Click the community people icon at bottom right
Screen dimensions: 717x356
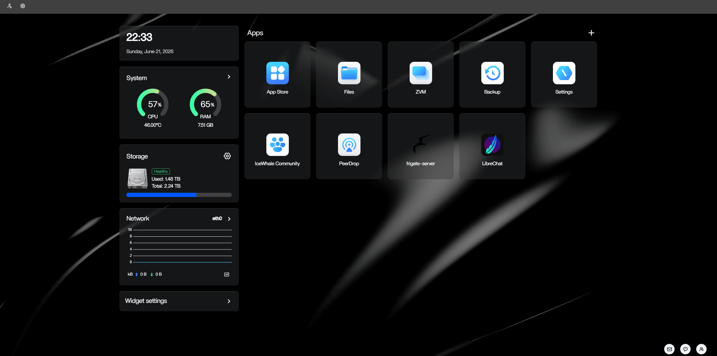pyautogui.click(x=702, y=349)
